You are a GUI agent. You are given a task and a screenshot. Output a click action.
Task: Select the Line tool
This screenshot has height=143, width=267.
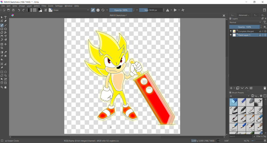(6, 25)
